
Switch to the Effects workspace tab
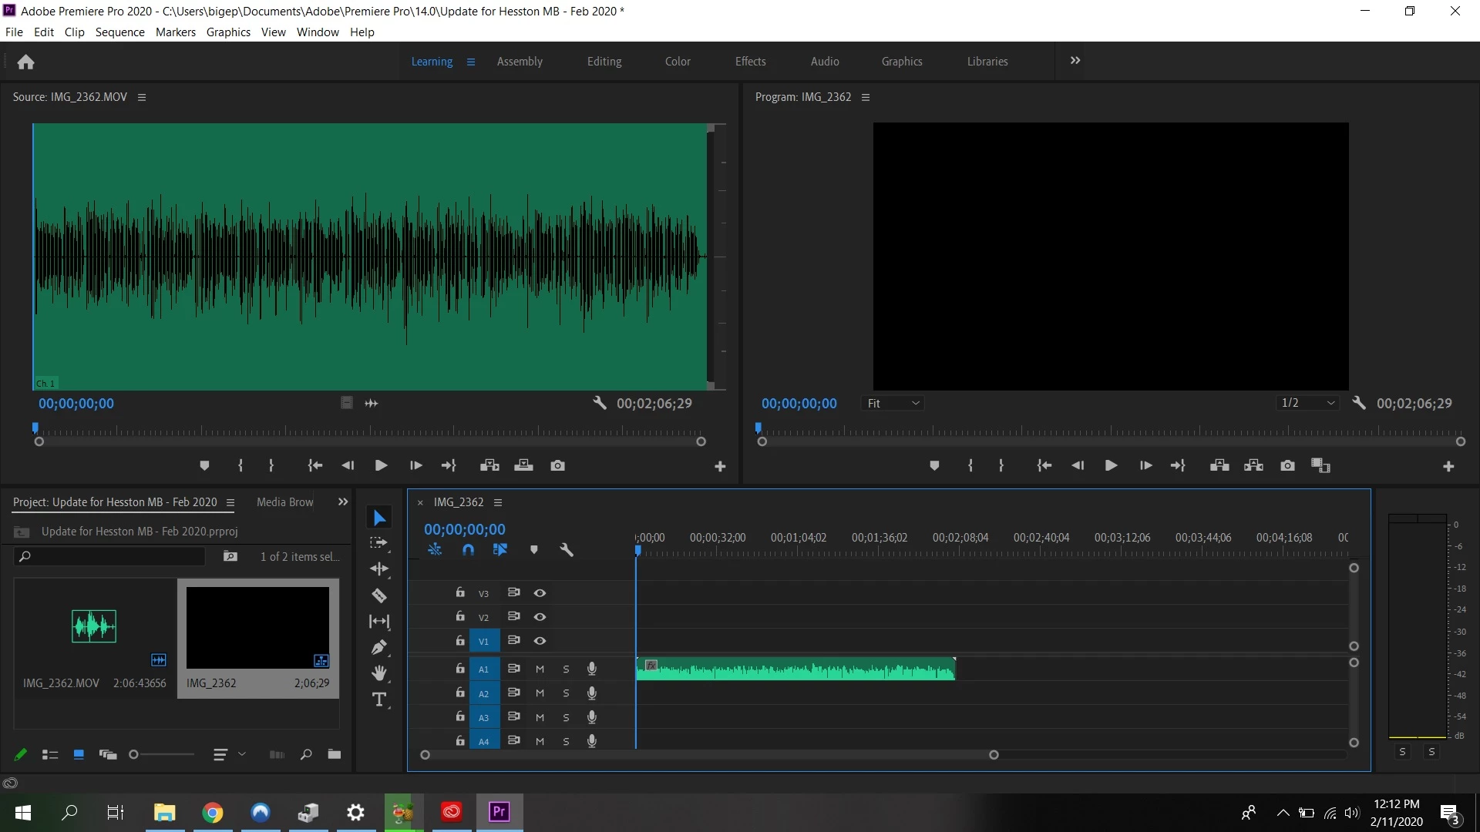click(750, 62)
